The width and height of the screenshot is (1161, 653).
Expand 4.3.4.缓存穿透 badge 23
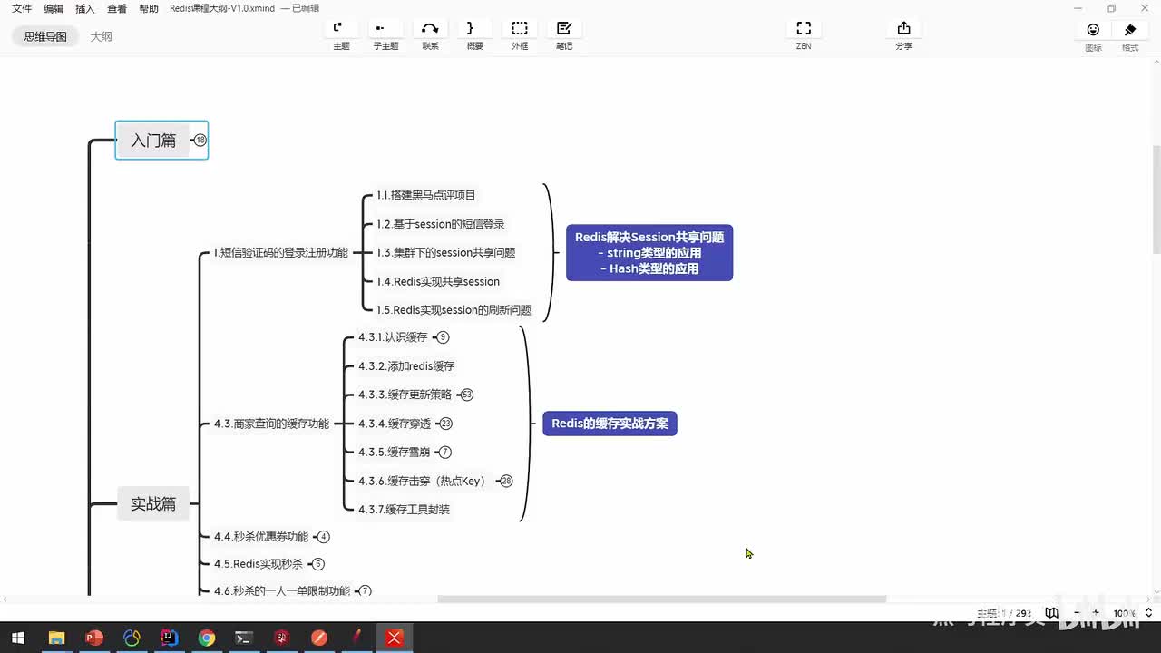pyautogui.click(x=446, y=424)
